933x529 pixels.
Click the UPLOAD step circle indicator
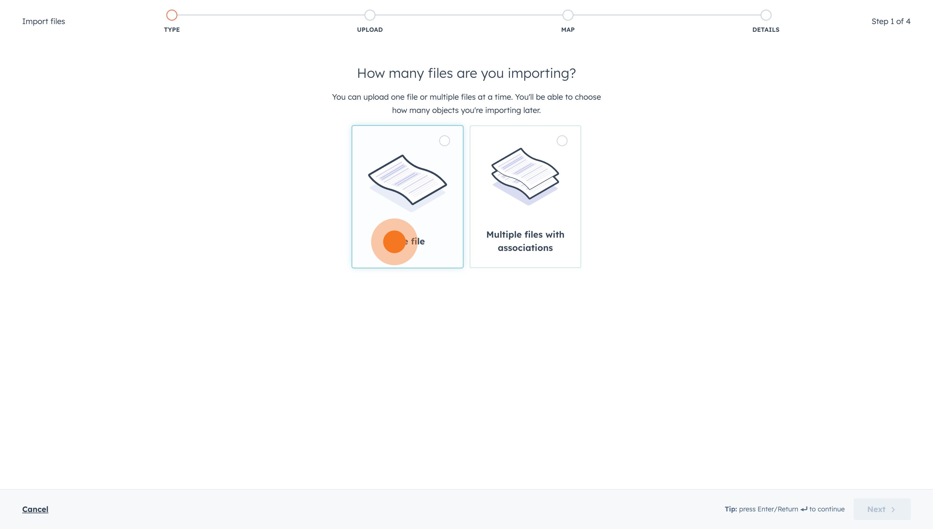pos(370,15)
